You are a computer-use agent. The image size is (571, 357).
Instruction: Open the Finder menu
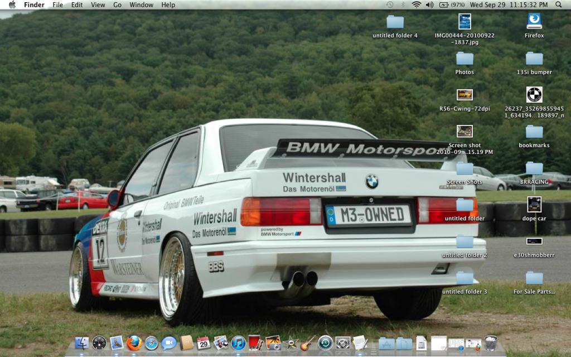click(34, 4)
